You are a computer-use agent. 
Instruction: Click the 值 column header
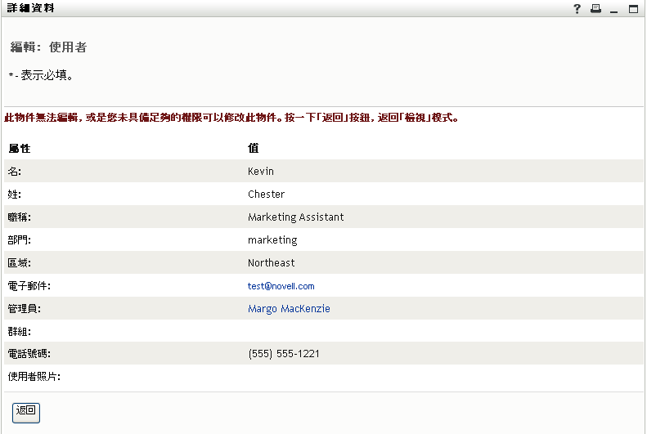(x=254, y=148)
